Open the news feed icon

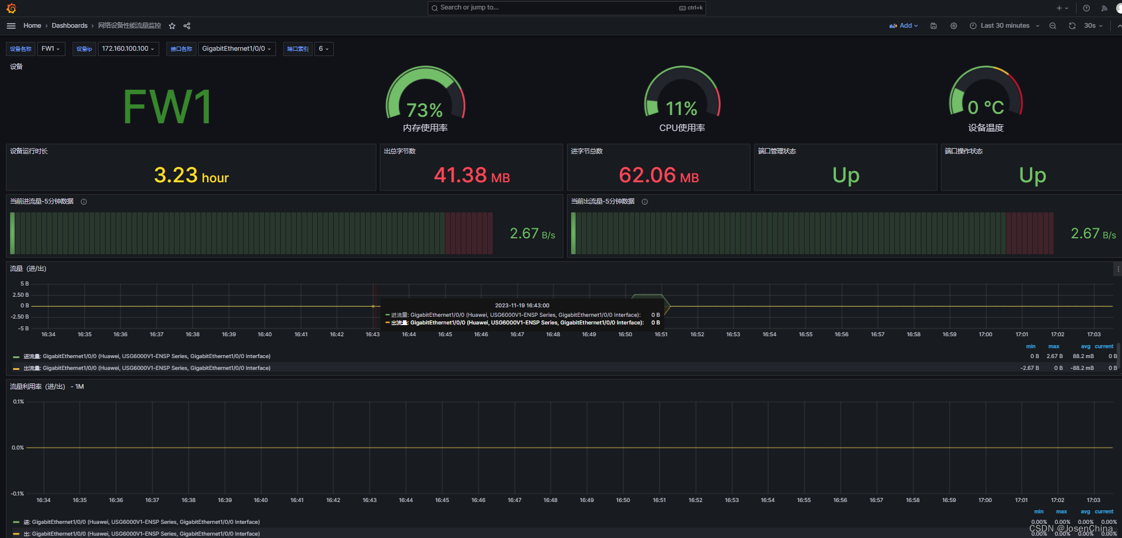pos(1104,8)
